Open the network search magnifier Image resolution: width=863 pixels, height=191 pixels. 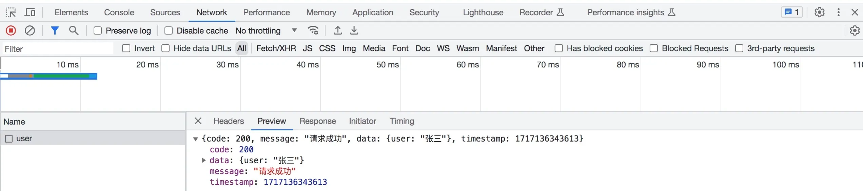tap(74, 31)
